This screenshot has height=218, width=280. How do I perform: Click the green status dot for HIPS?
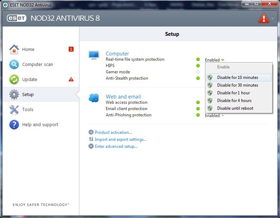tap(198, 65)
